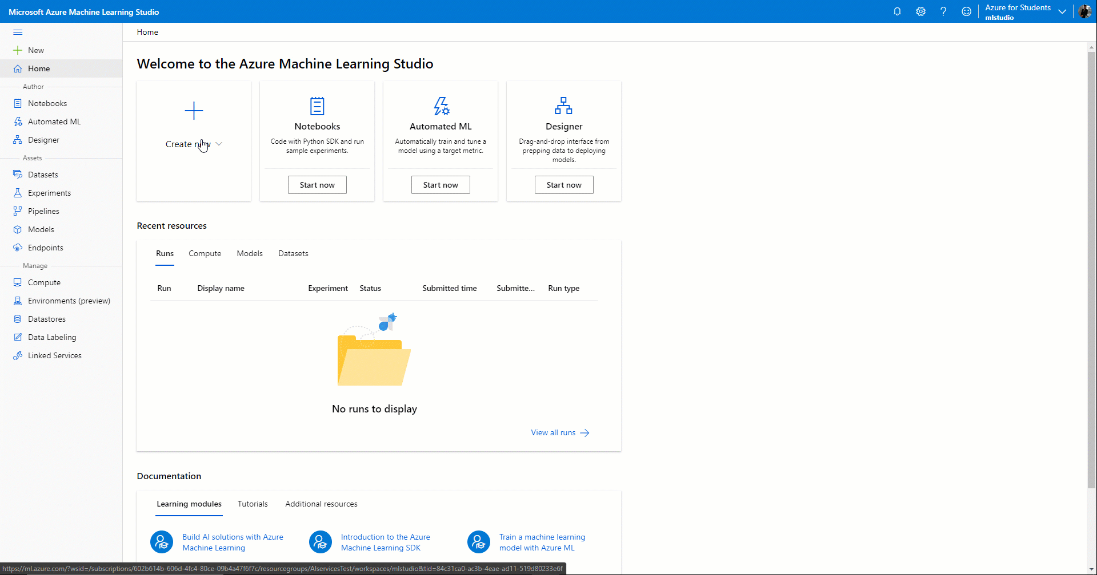
Task: Open the Linked Services link icon
Action: [x=18, y=355]
